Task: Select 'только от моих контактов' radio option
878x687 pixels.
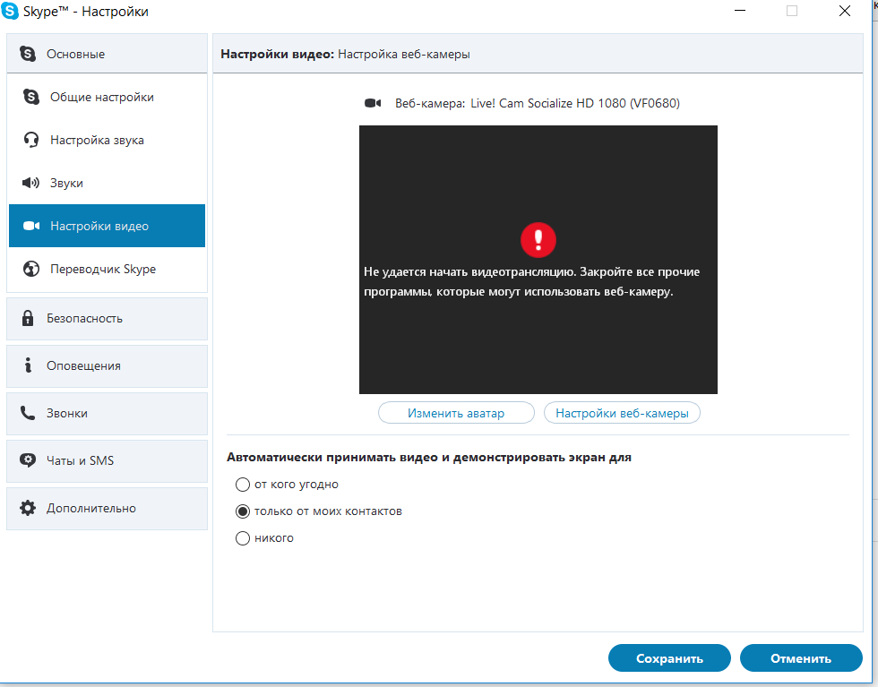Action: coord(242,511)
